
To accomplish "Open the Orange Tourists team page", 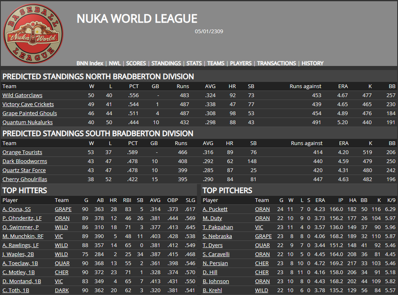I will [x=22, y=152].
